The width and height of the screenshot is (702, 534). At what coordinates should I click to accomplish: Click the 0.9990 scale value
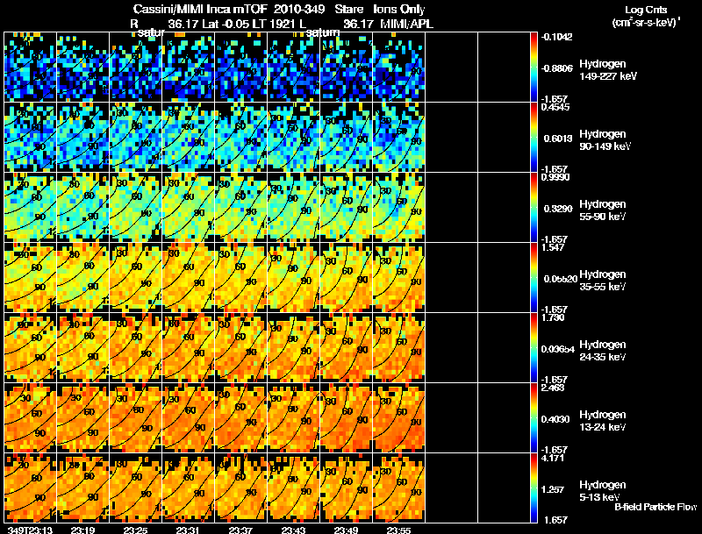coord(555,177)
